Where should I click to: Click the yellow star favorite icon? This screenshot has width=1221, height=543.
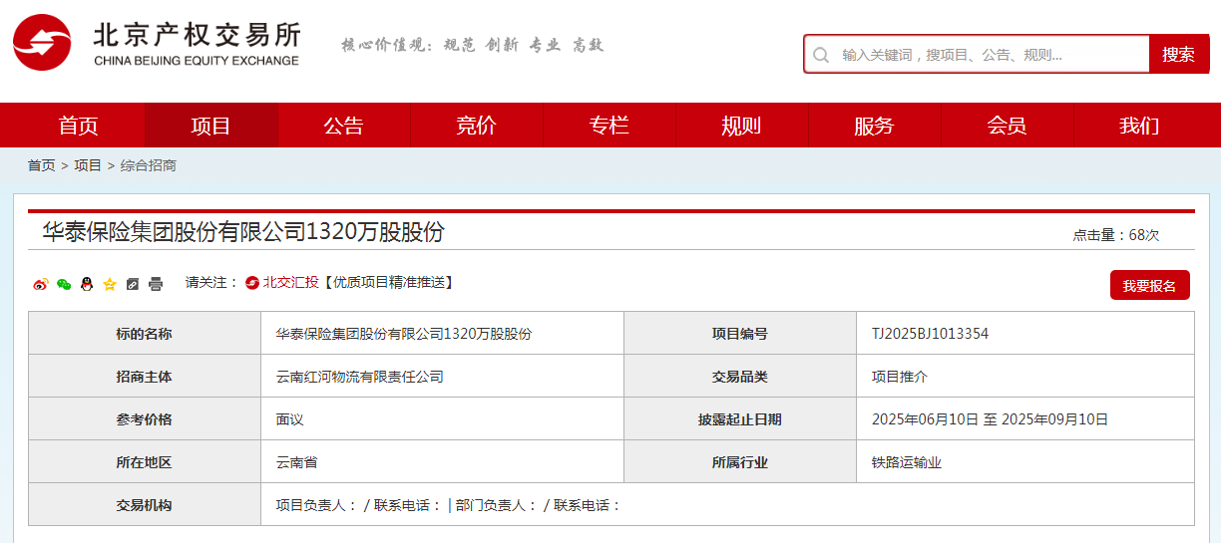tap(110, 284)
